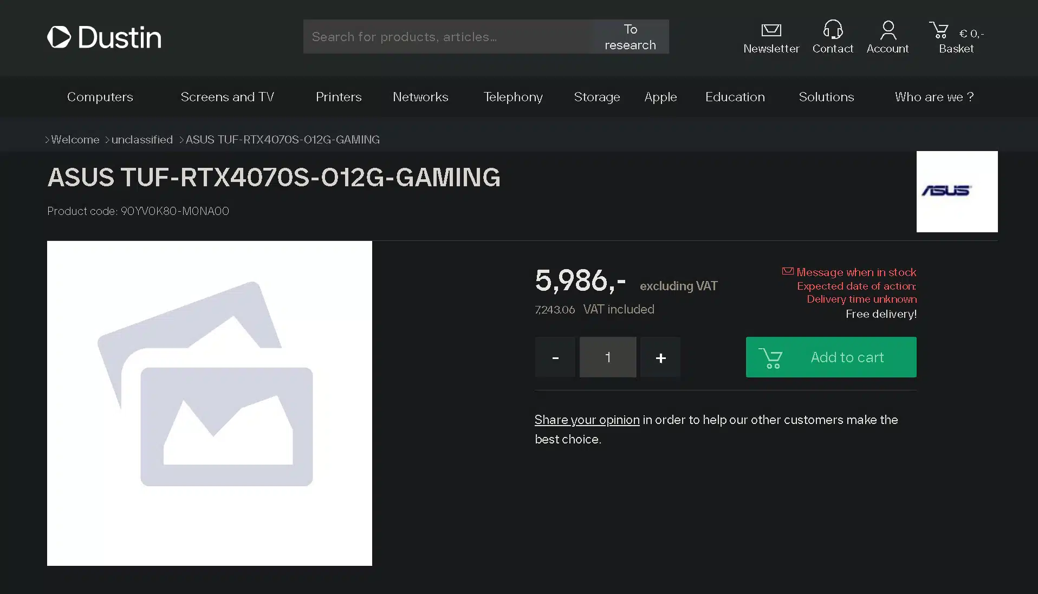The height and width of the screenshot is (594, 1038).
Task: Open the Who are we ? menu
Action: [x=934, y=97]
